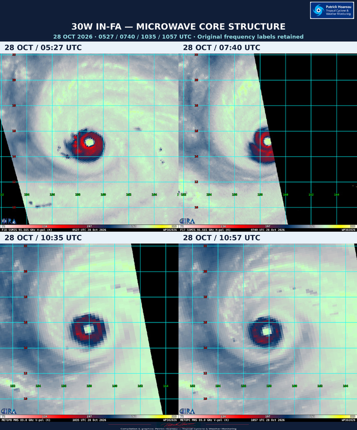Click 'METOPB MHS 89.0 GHz V-pol (K)' label
The image size is (357, 430).
click(x=26, y=420)
